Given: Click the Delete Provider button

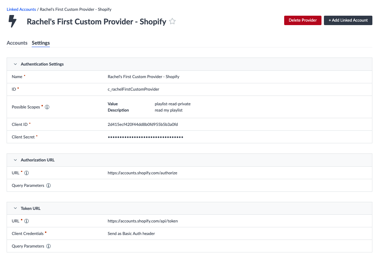Looking at the screenshot, I should (x=303, y=20).
